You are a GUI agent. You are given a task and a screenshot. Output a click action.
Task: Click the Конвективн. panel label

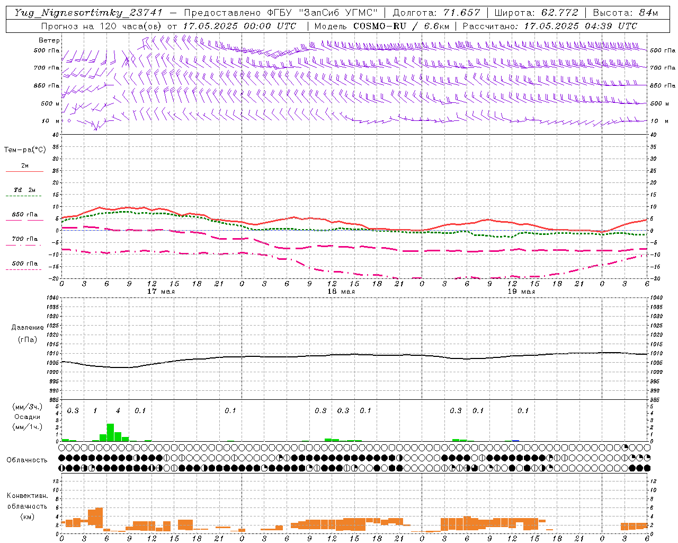tap(27, 496)
